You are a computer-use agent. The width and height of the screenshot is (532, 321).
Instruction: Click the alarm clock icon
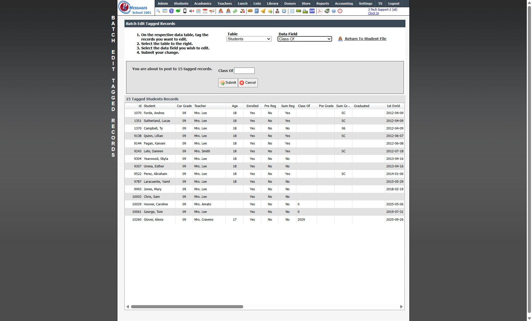(x=284, y=11)
